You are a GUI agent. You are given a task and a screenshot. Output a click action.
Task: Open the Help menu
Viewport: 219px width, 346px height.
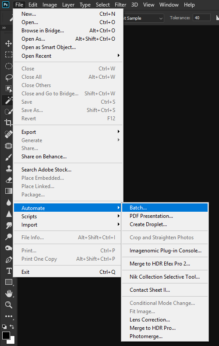pos(189,5)
